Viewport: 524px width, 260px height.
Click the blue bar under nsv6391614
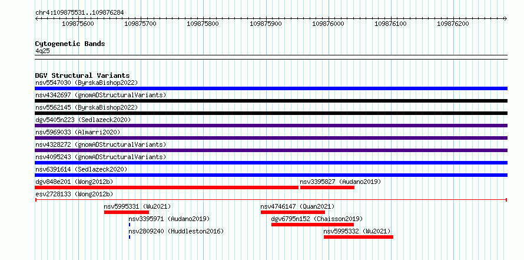tap(271, 175)
